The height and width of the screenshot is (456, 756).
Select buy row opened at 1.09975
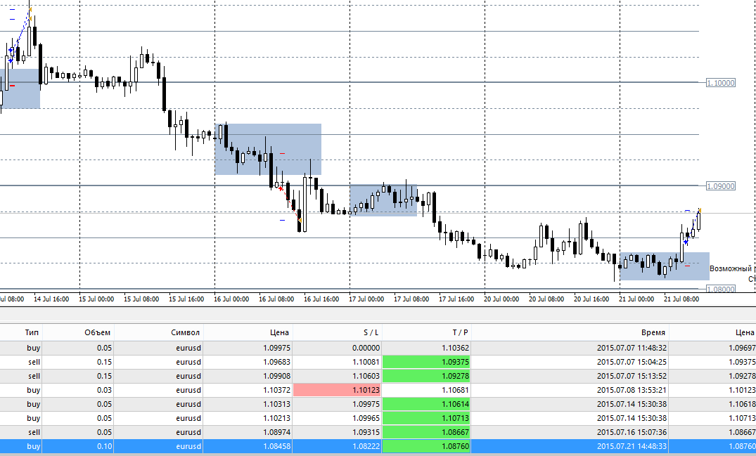coord(378,348)
